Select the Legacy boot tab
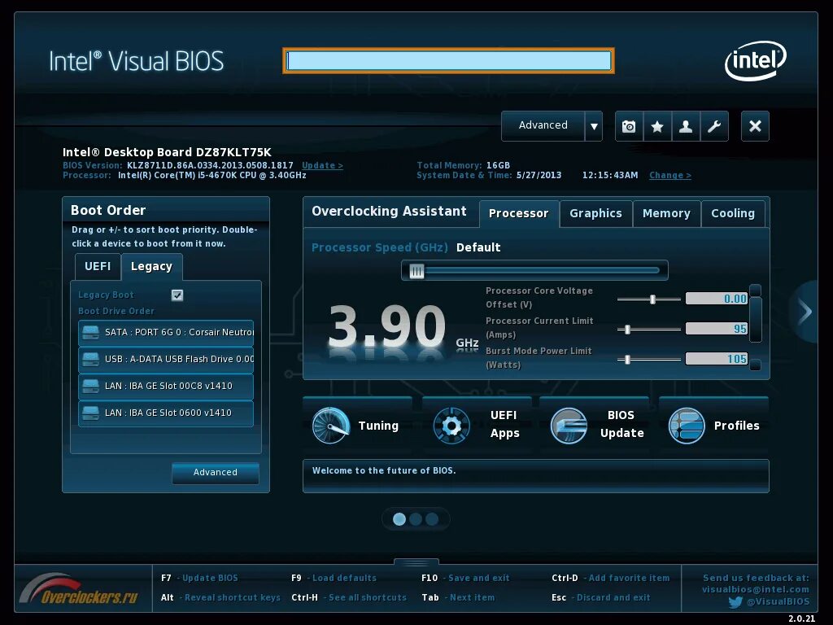Image resolution: width=833 pixels, height=625 pixels. [x=151, y=266]
